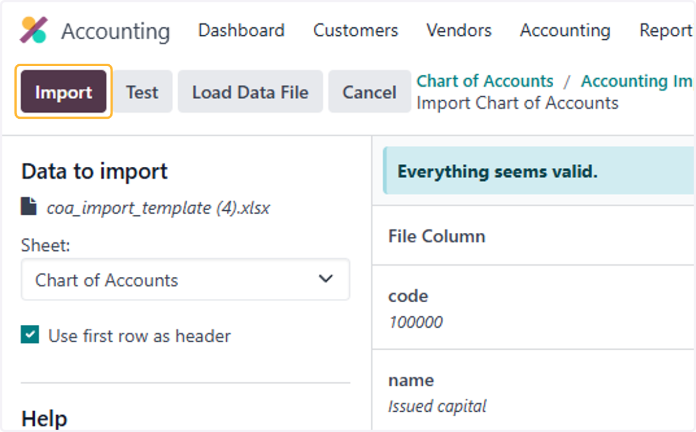Click the Import Chart of Accounts title
696x432 pixels.
(x=517, y=103)
